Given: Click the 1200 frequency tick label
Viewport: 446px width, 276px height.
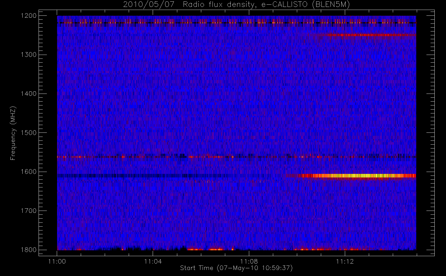Looking at the screenshot, I should [x=29, y=15].
